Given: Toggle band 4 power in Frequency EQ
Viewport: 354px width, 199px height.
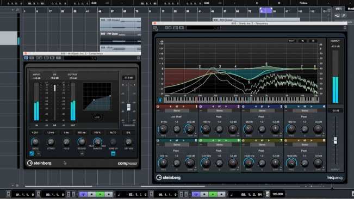Looking at the screenshot, I should tap(286, 107).
